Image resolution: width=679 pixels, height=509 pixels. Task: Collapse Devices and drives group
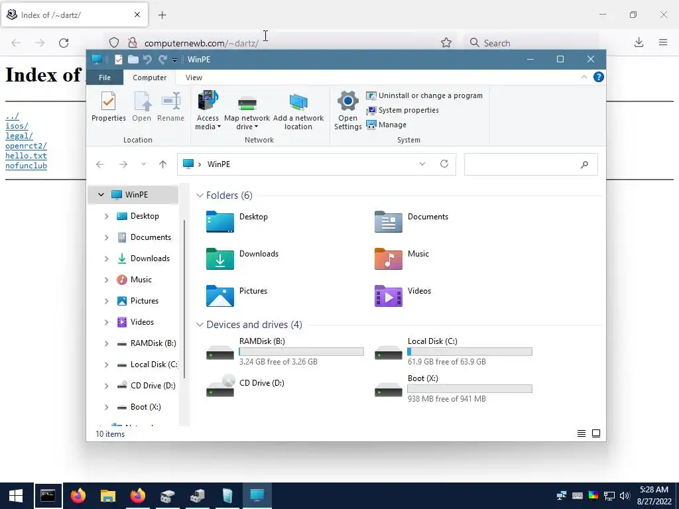pos(200,325)
